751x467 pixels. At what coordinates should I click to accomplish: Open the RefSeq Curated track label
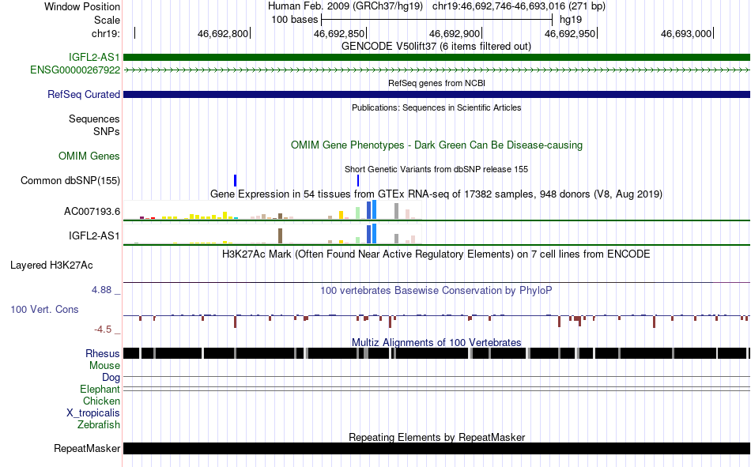84,94
